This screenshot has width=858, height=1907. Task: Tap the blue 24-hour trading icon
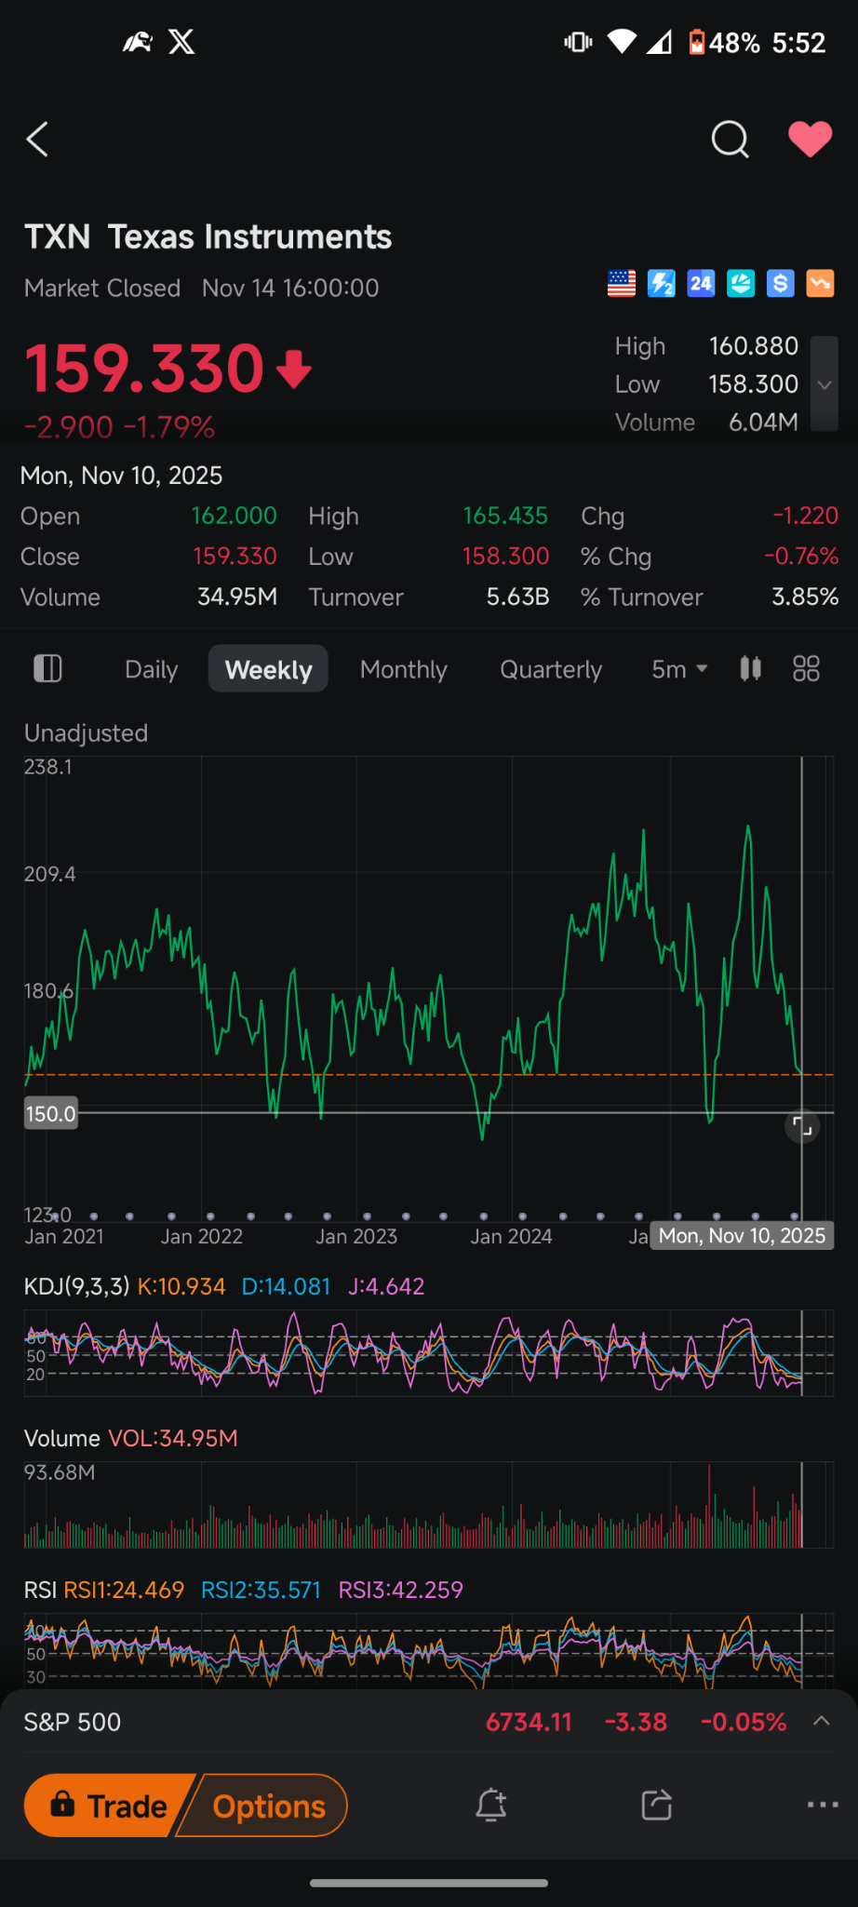point(701,283)
